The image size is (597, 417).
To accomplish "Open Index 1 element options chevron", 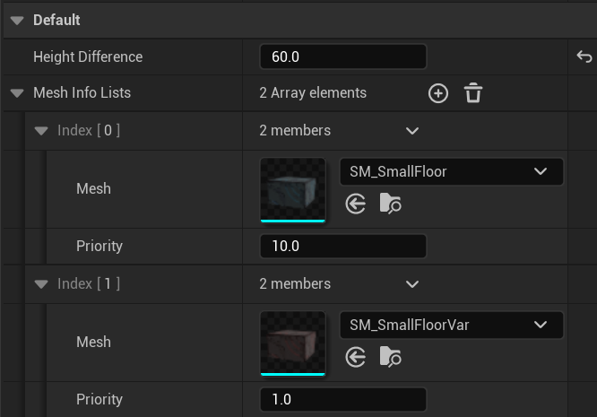I will (x=412, y=284).
